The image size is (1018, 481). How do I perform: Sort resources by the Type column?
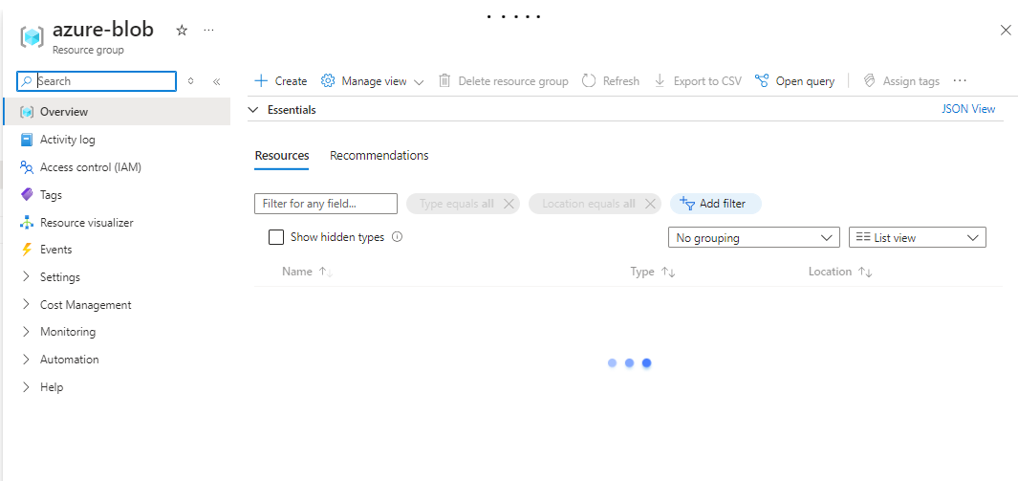coord(653,272)
